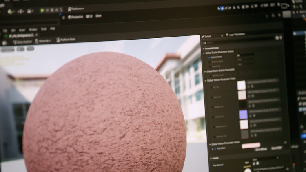Open play options three-dot menu
This screenshot has width=306, height=172.
[x=62, y=10]
